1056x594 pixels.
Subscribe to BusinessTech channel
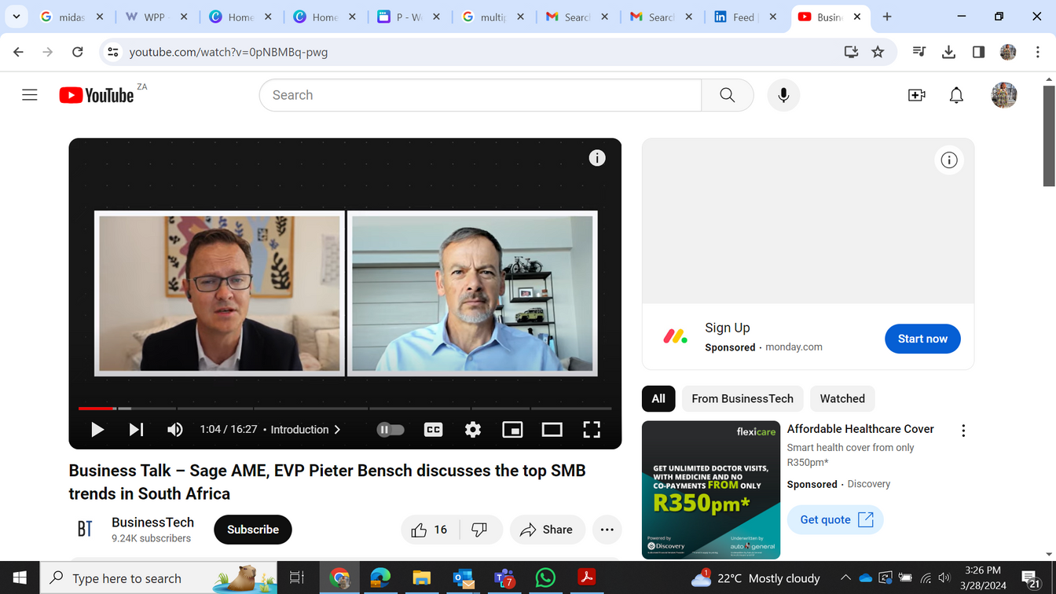click(x=253, y=530)
